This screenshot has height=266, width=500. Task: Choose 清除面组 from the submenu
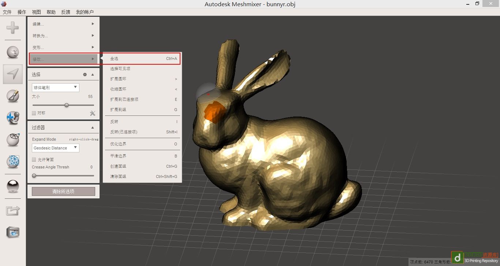coord(143,176)
